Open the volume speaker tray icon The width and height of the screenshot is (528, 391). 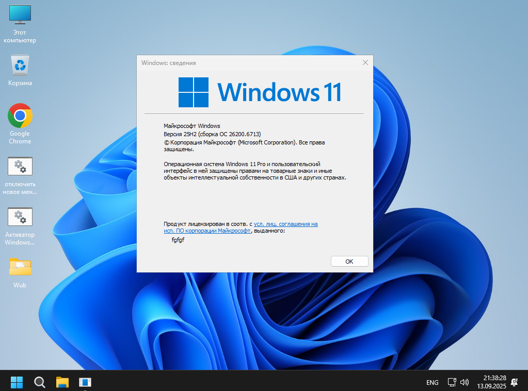[x=465, y=382]
